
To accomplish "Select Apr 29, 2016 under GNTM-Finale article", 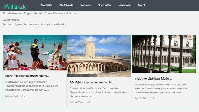I will 76,102.
